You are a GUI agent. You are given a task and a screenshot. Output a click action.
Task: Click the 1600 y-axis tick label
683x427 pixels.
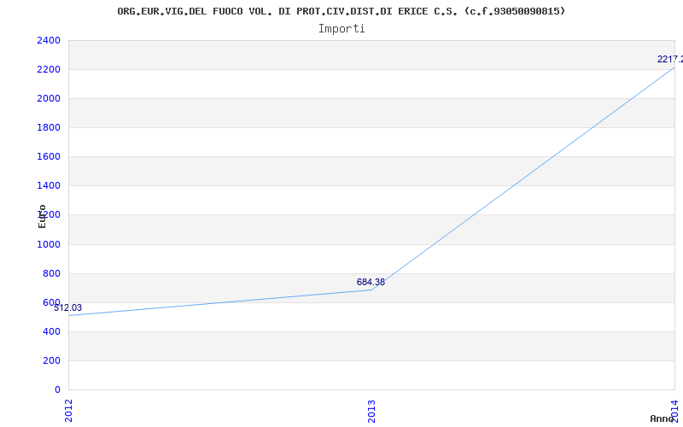click(x=49, y=157)
